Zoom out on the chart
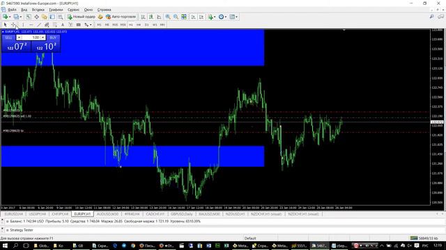Image resolution: width=446 pixels, height=250 pixels. (176, 17)
